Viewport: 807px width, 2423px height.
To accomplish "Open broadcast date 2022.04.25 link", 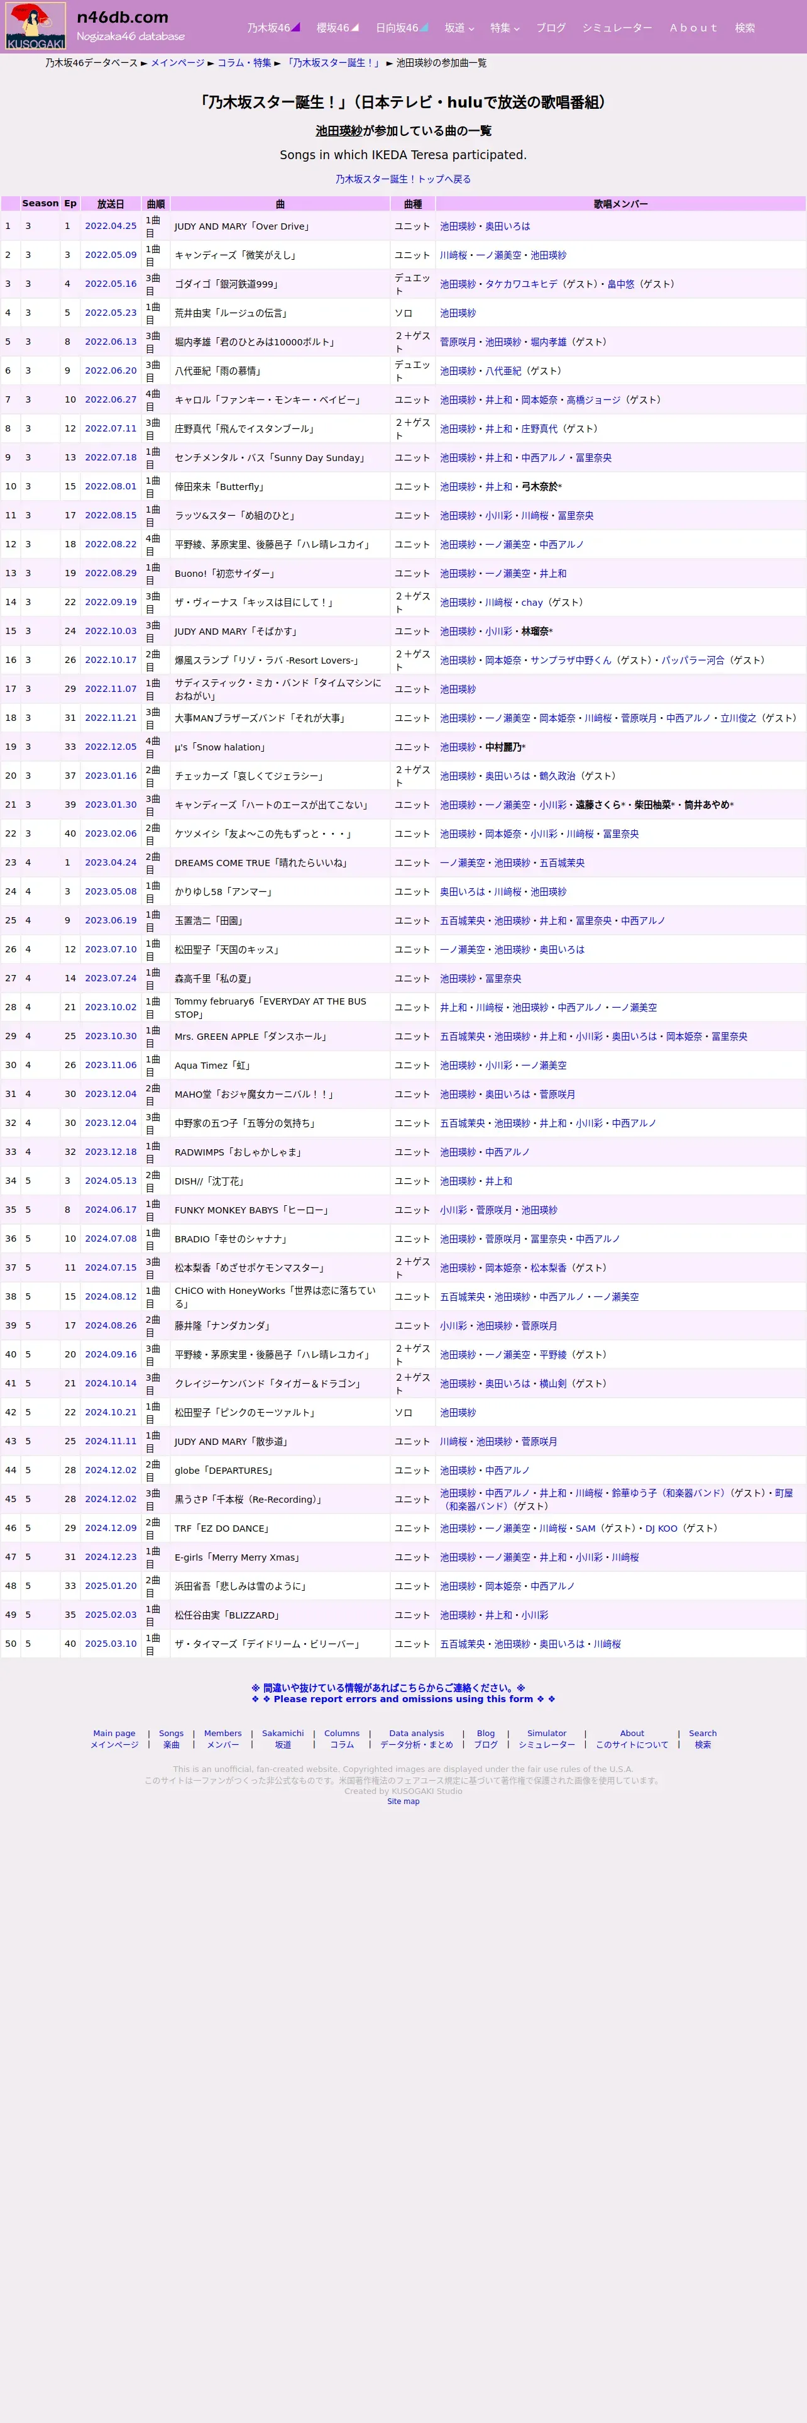I will [x=111, y=226].
